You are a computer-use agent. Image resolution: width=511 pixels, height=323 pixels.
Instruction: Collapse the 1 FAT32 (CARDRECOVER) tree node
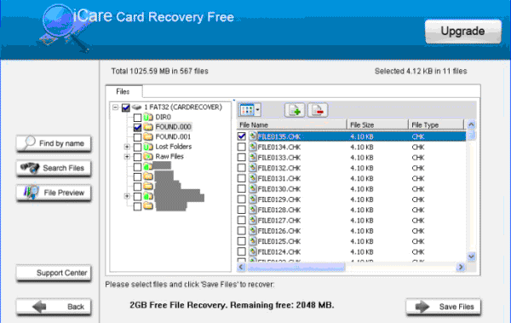point(115,107)
